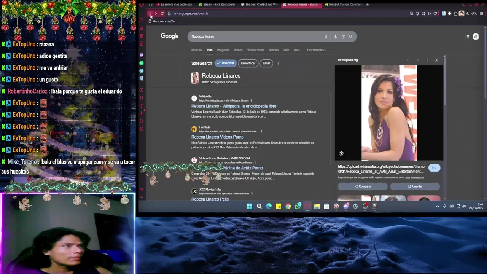Open the Windows Start menu
Screen dimensions: 487x274
coord(249,206)
